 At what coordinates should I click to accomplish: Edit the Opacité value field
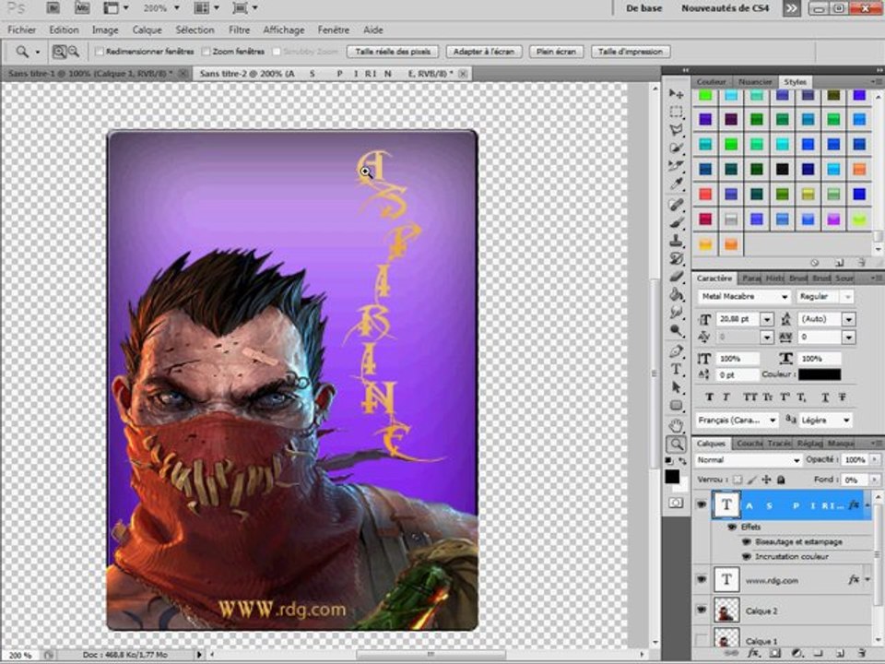point(855,460)
